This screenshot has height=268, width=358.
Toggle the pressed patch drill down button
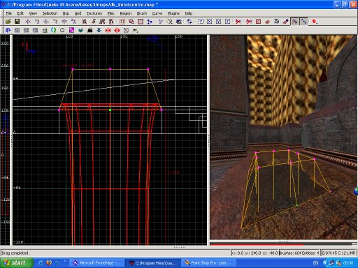tap(303, 22)
